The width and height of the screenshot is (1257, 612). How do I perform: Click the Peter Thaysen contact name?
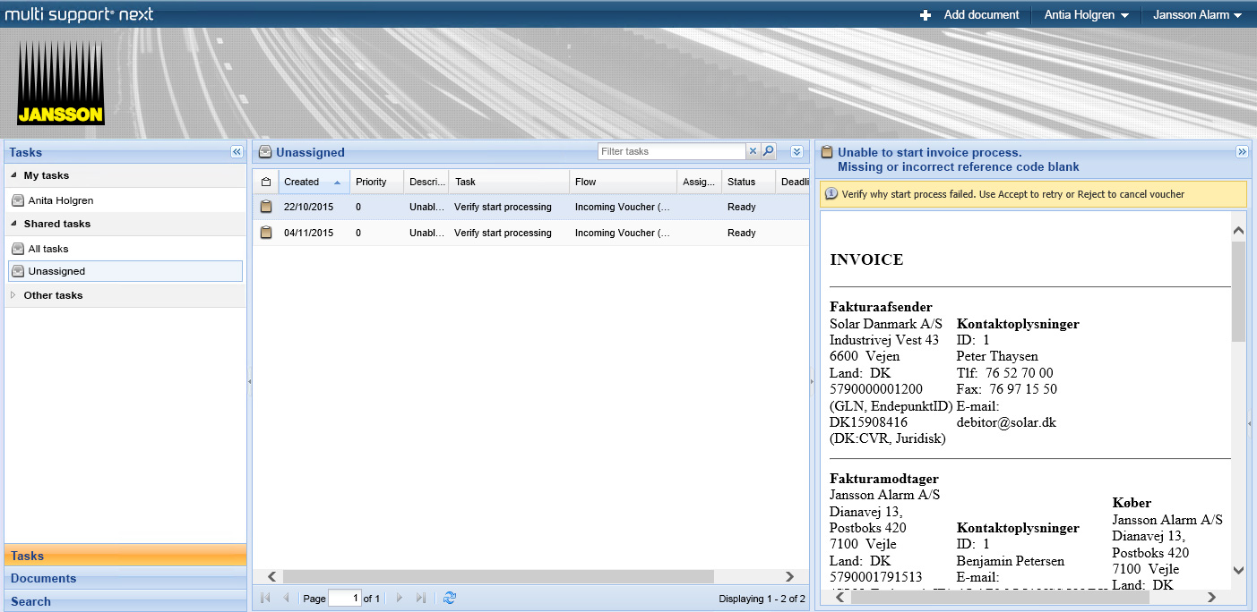click(997, 356)
